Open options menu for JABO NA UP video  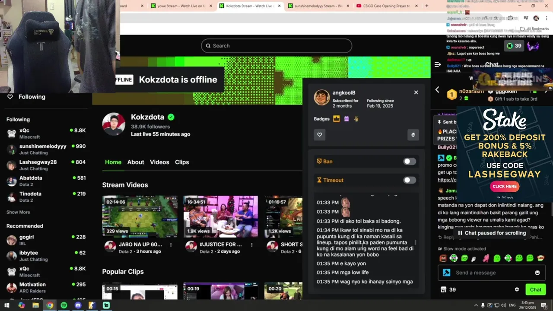coord(171,245)
